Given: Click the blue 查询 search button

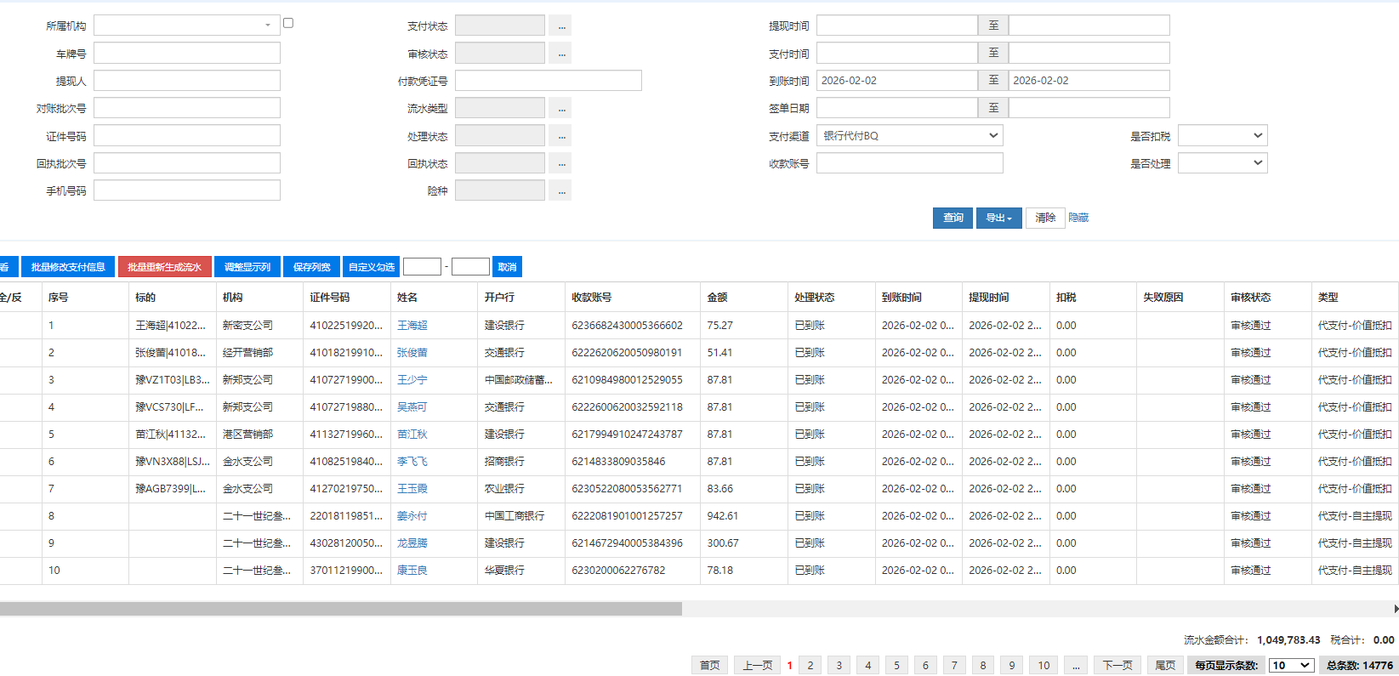Looking at the screenshot, I should point(953,219).
